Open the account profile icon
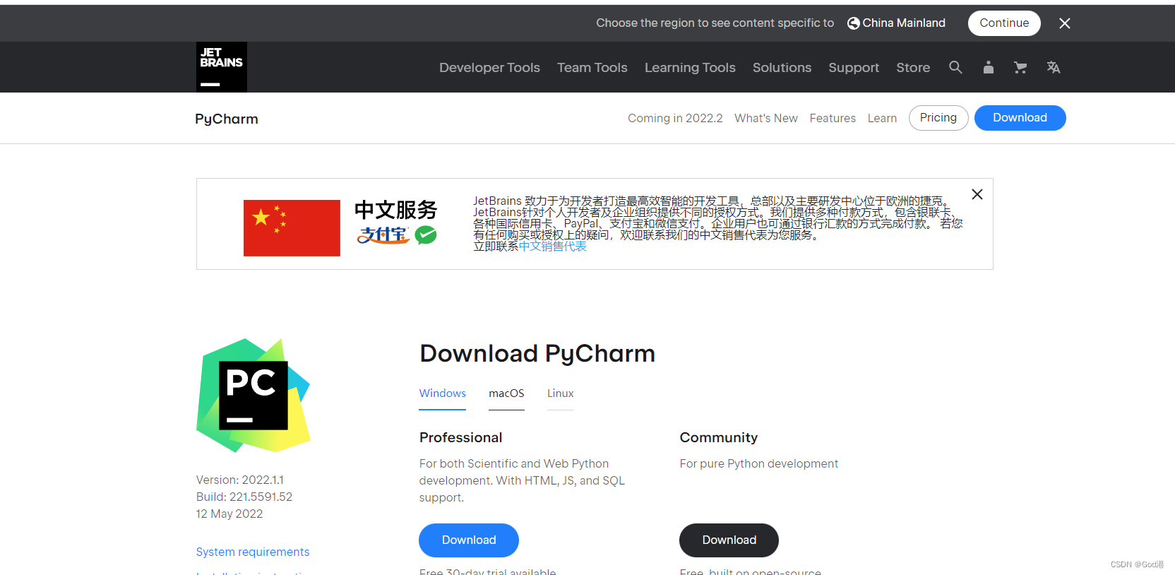The height and width of the screenshot is (575, 1175). [989, 67]
